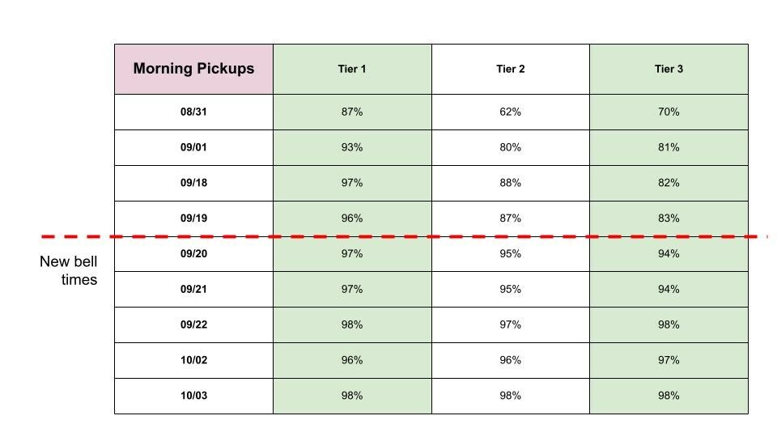
Task: Click the New bell times label
Action: 69,271
